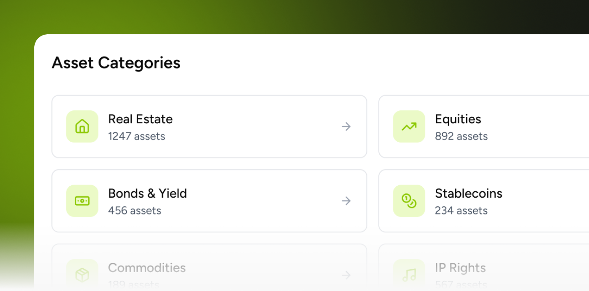The image size is (589, 291).
Task: Open the Bonds & Yield title link
Action: click(147, 193)
